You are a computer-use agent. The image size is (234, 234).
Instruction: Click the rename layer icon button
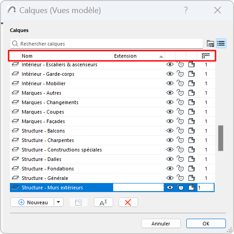[x=103, y=202]
